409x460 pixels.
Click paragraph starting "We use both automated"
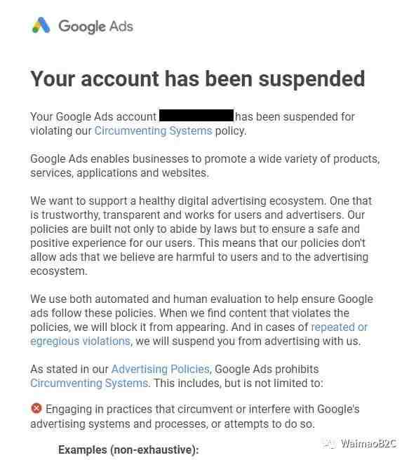[201, 320]
